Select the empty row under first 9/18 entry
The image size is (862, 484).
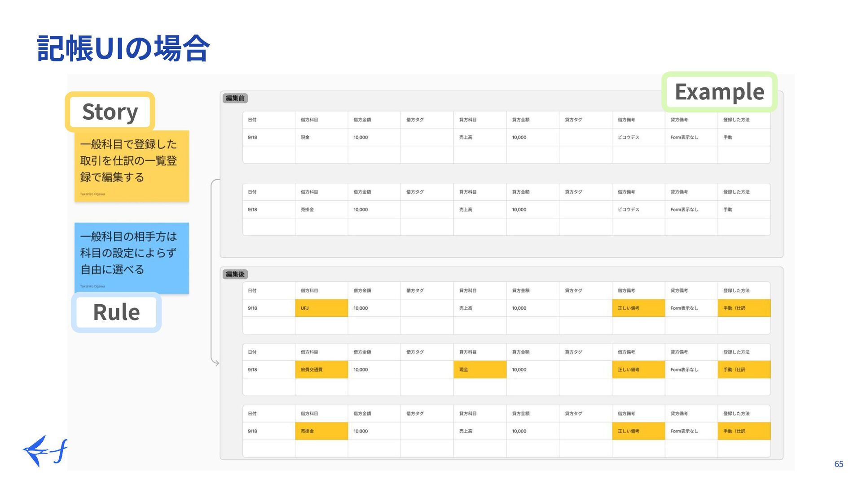pyautogui.click(x=506, y=155)
